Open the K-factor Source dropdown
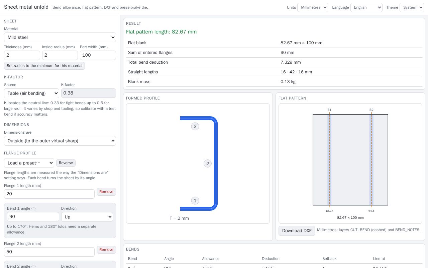 pyautogui.click(x=31, y=93)
